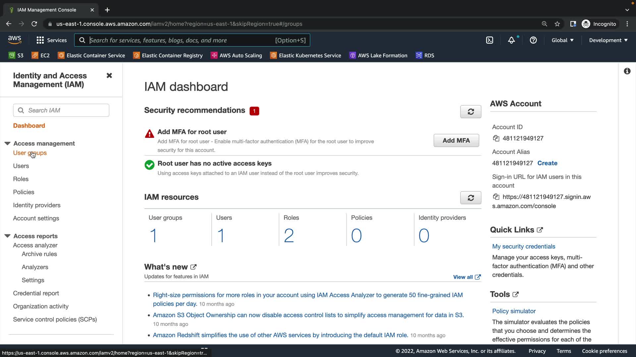
Task: Collapse the Access management section
Action: pyautogui.click(x=7, y=143)
